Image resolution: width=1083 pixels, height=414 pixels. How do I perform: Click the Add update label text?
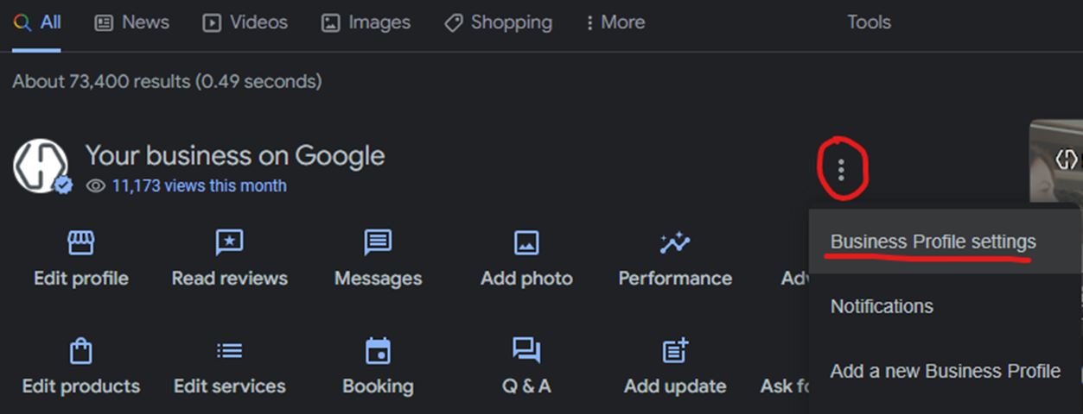(x=675, y=386)
